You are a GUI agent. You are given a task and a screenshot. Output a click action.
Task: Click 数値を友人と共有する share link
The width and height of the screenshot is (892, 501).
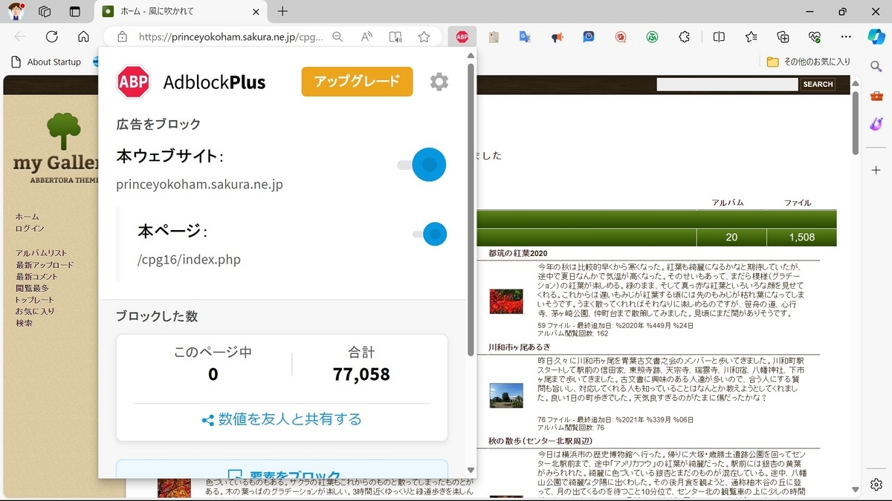282,419
